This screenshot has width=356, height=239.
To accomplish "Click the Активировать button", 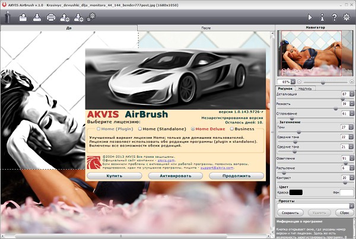I will tap(175, 176).
